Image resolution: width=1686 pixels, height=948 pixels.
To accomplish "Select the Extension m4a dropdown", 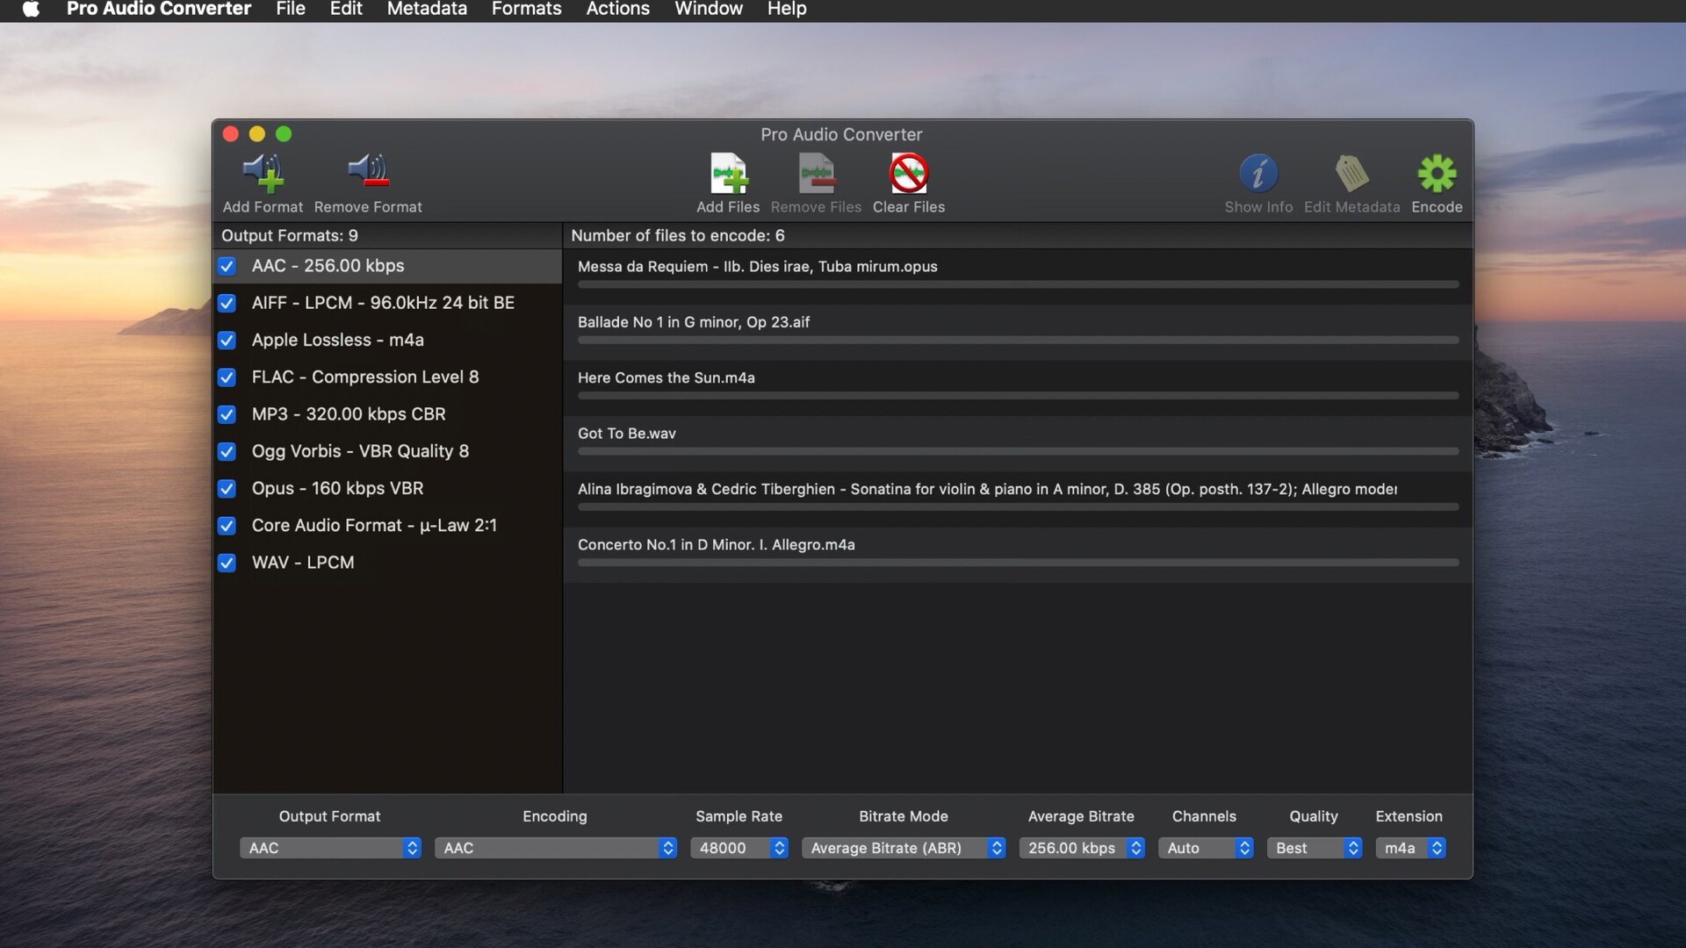I will 1409,847.
